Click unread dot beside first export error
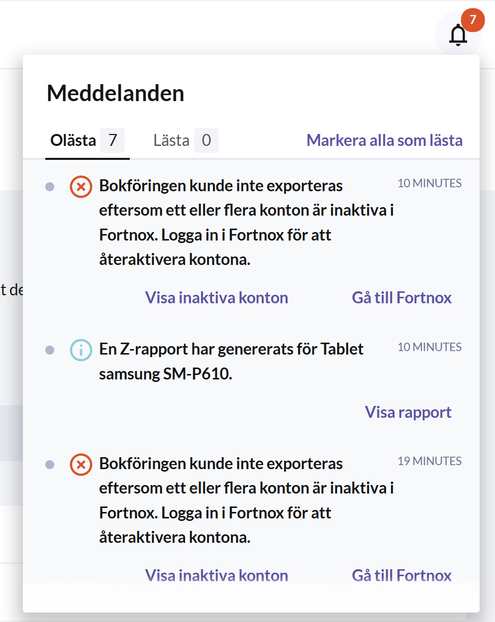 point(50,187)
